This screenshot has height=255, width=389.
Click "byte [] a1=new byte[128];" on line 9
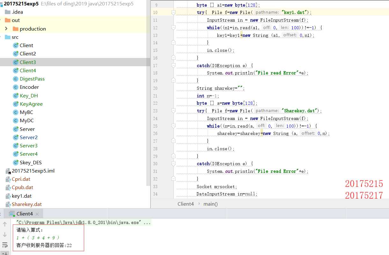pyautogui.click(x=228, y=5)
